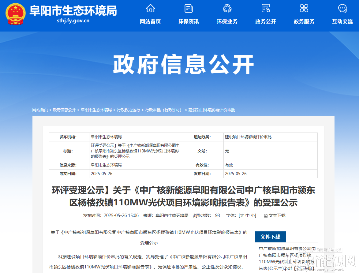Click the 来源：阜阳市生态环境局 text
359x273 pixels.
click(x=166, y=216)
